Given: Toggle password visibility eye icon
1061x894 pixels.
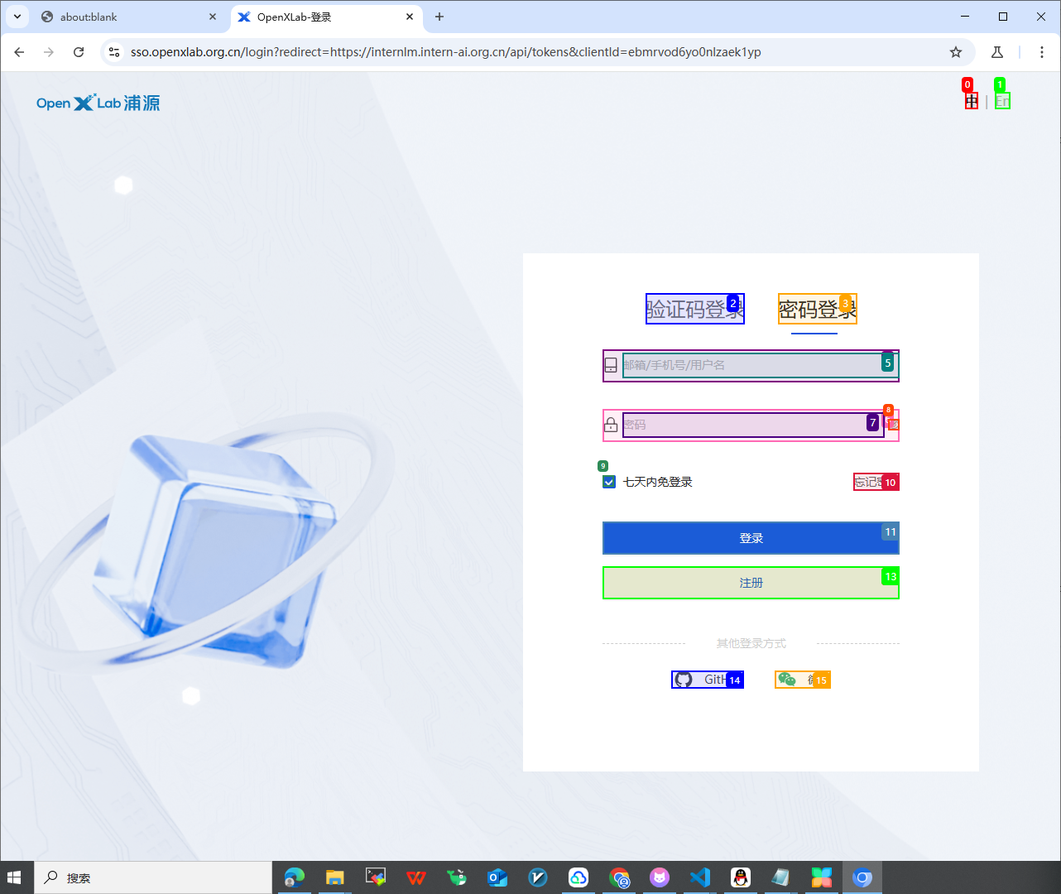Looking at the screenshot, I should [x=892, y=425].
